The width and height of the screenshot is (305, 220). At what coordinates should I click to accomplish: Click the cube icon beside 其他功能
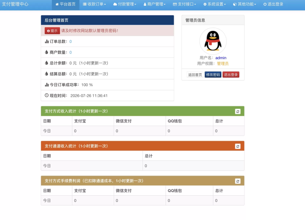(x=235, y=4)
